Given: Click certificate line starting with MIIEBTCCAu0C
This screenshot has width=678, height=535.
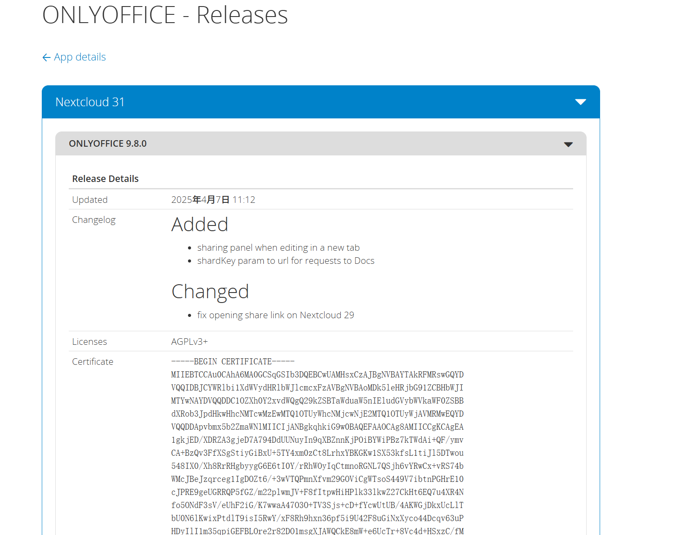Looking at the screenshot, I should 317,375.
